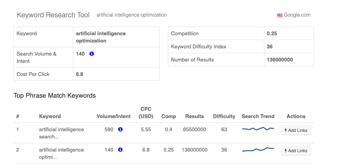This screenshot has width=350, height=165.
Task: Click the Keyword column header
Action: 50,116
